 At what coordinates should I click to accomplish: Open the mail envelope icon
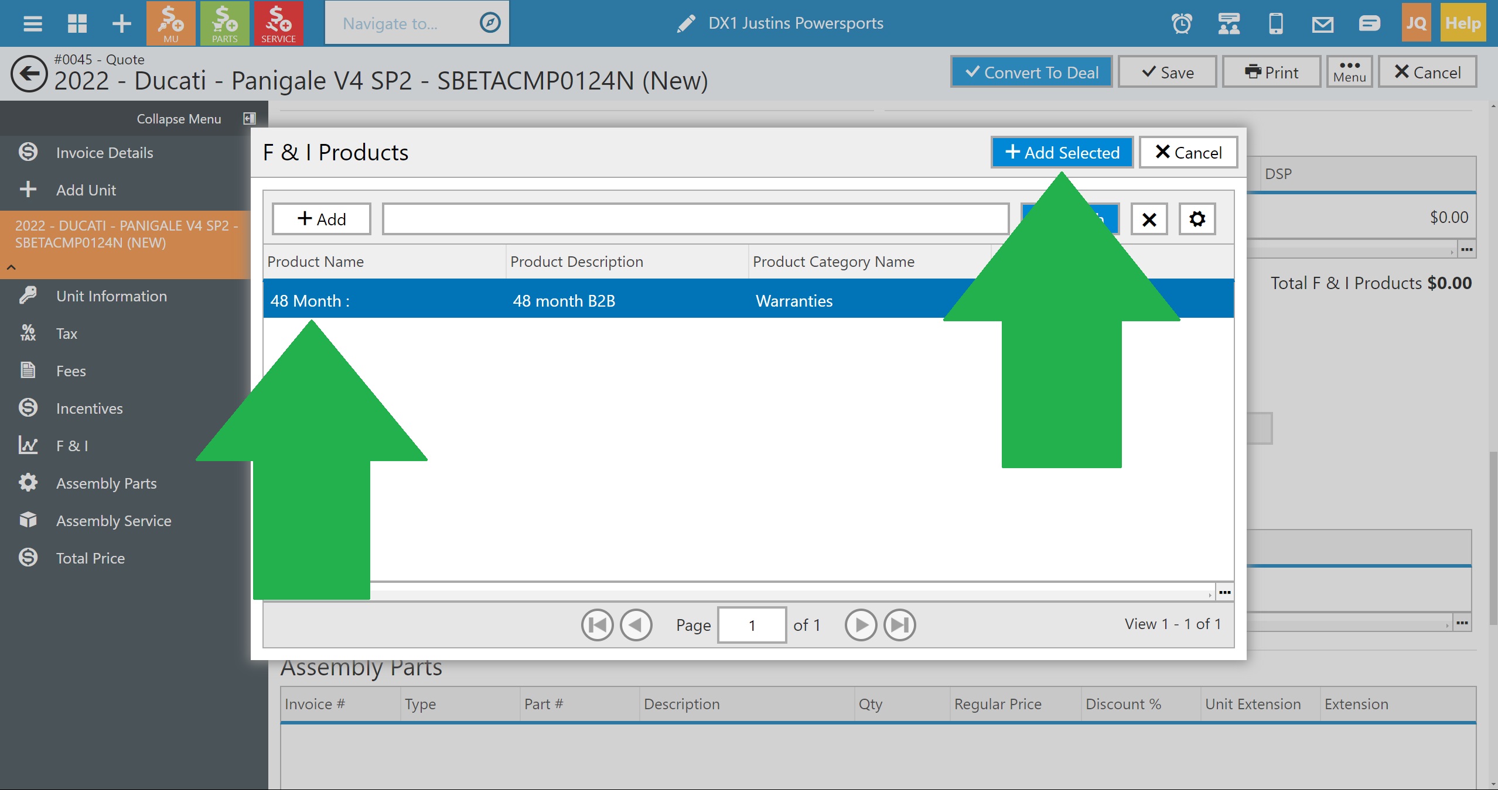coord(1322,23)
